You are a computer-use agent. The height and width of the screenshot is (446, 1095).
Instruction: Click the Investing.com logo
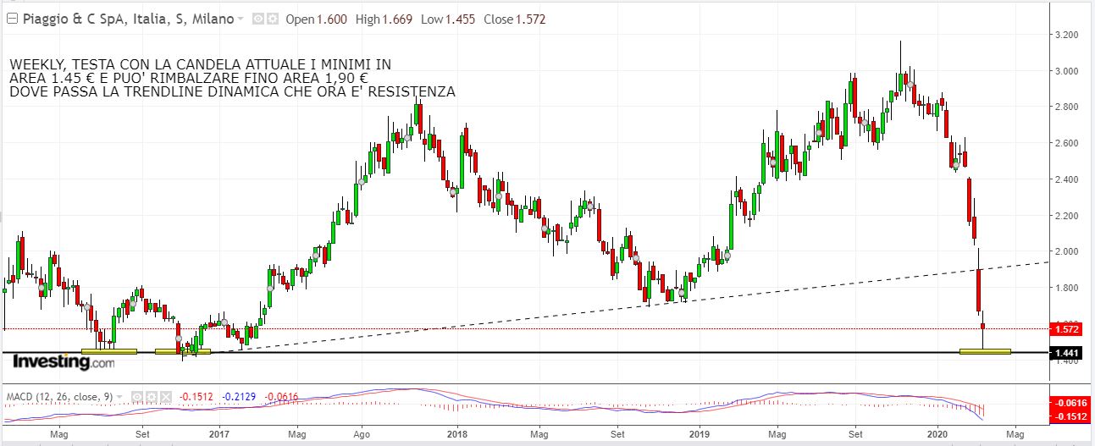63,362
